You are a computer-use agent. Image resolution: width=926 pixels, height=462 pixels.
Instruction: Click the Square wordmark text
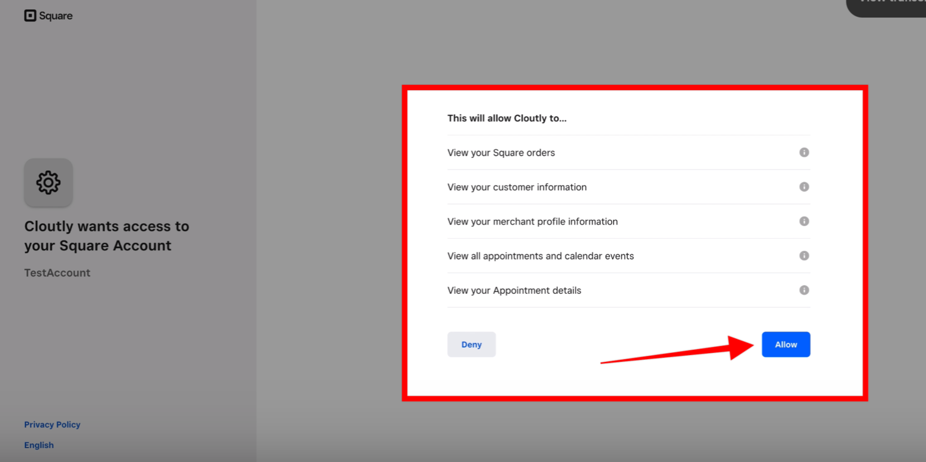coord(56,16)
